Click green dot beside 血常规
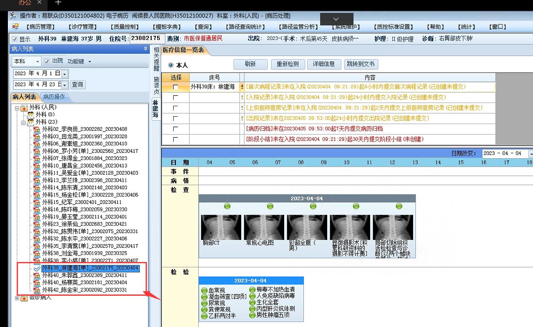The image size is (533, 327). [204, 291]
